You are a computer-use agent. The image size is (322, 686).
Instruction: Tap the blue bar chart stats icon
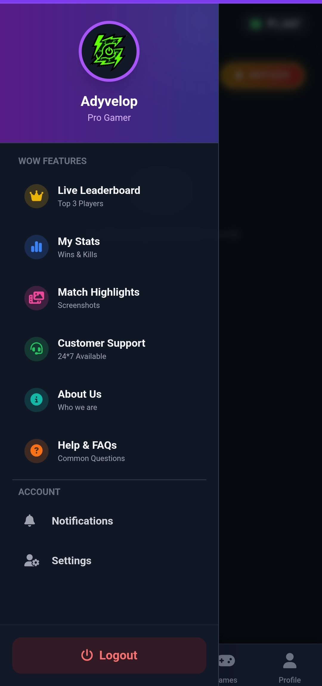pyautogui.click(x=36, y=247)
